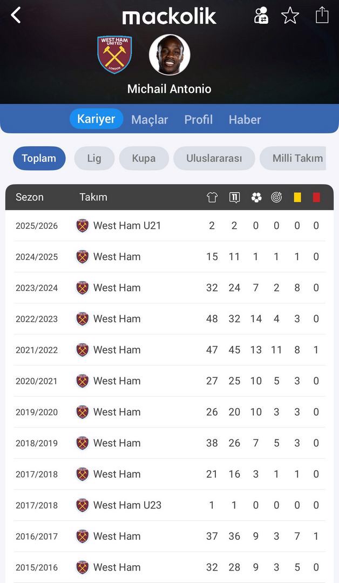339x583 pixels.
Task: Show Milli Takım stats
Action: click(296, 158)
